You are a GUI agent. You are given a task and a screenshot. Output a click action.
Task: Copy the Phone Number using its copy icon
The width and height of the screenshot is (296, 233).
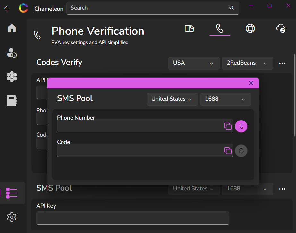228,126
